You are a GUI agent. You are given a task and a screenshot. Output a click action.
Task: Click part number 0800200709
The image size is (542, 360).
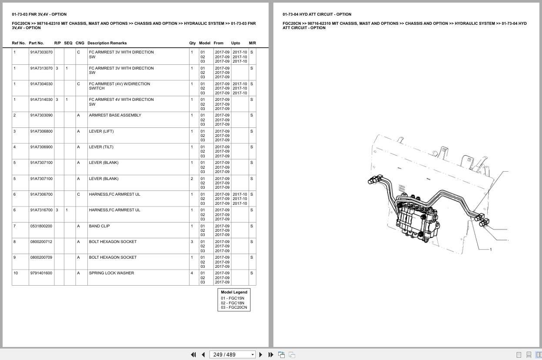pyautogui.click(x=41, y=257)
